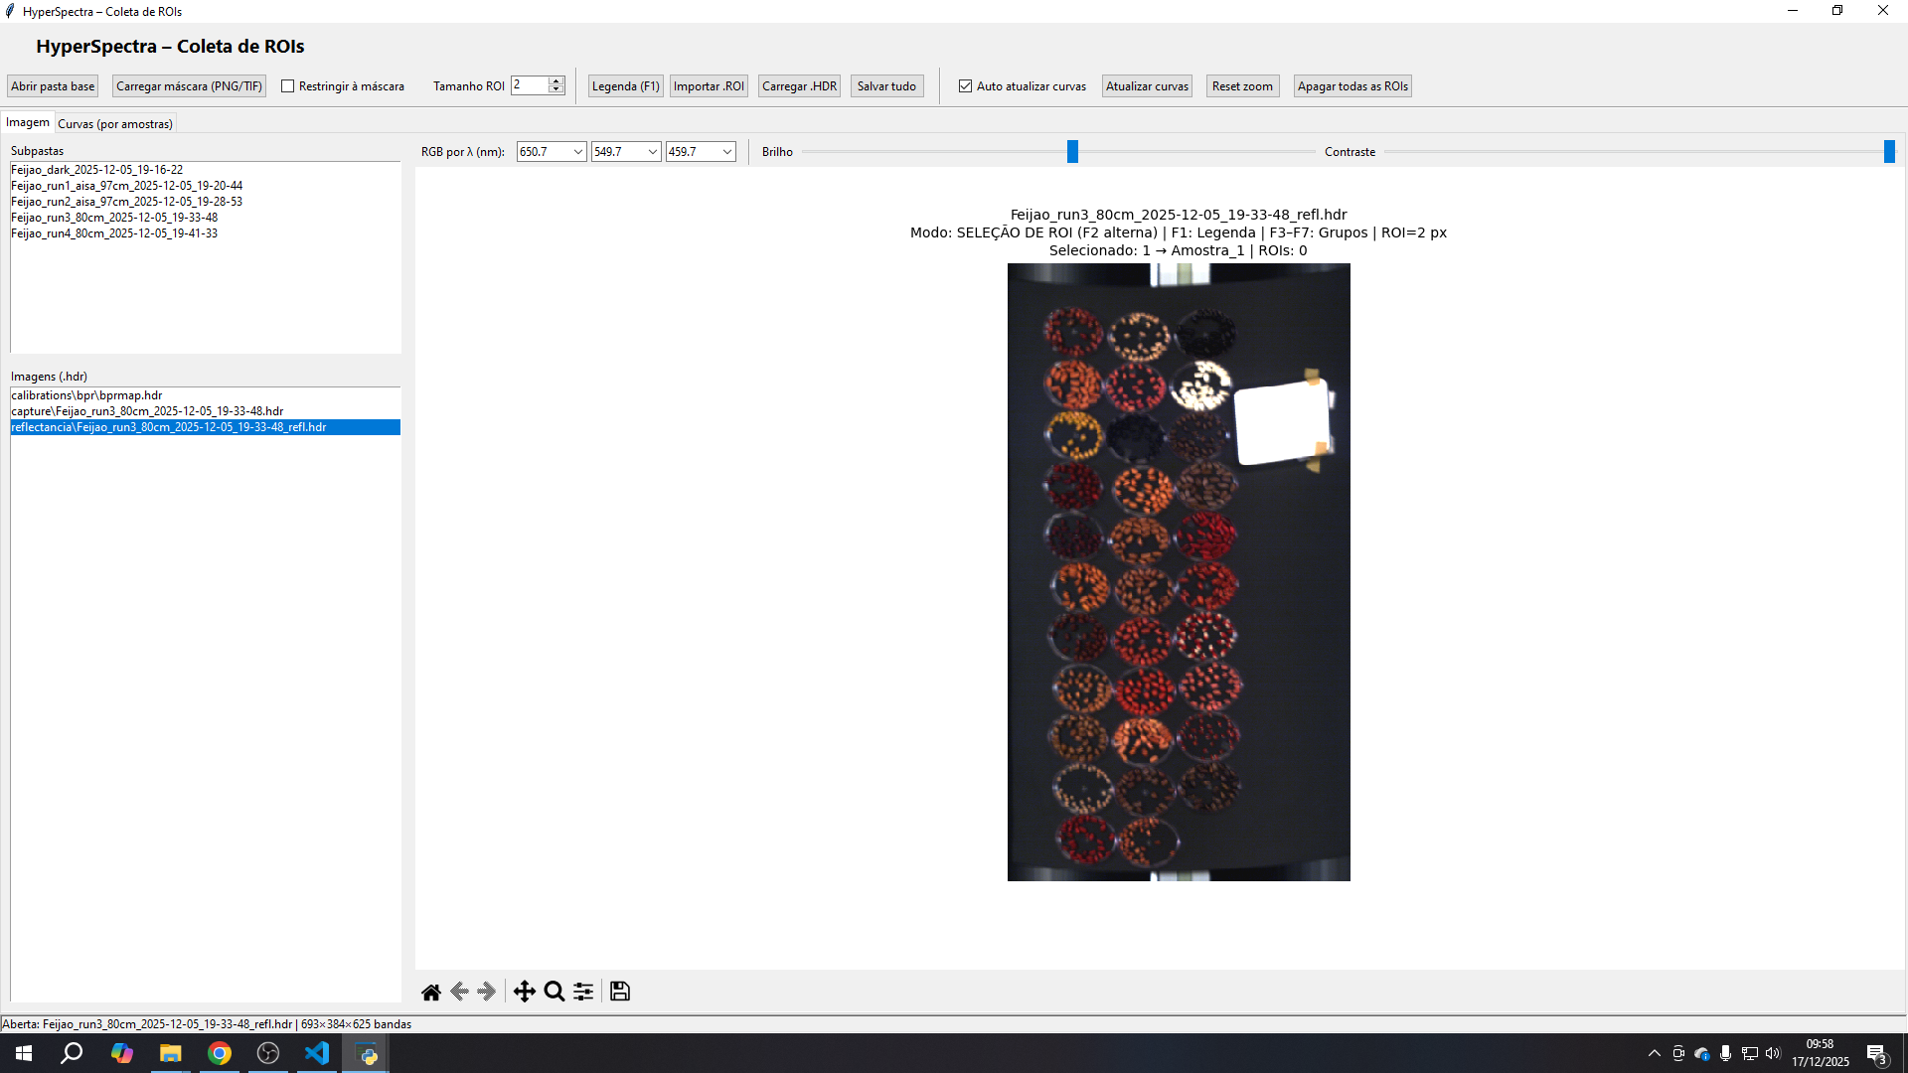Click the Salvar tudo button
Screen dimensions: 1908x1073
(886, 86)
